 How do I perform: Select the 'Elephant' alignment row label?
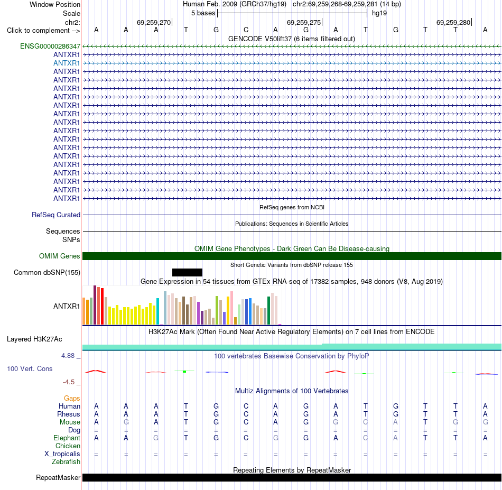click(67, 438)
